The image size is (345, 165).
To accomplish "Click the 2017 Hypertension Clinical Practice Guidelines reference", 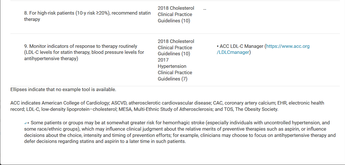I will [x=175, y=69].
